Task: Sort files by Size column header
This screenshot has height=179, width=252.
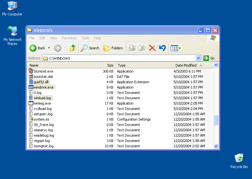Action: click(x=102, y=65)
